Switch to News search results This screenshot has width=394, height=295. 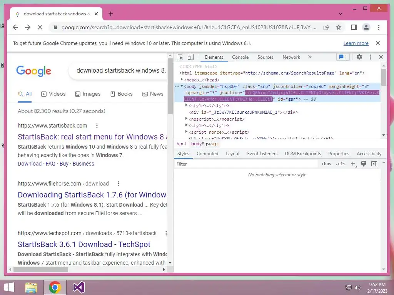pyautogui.click(x=153, y=94)
